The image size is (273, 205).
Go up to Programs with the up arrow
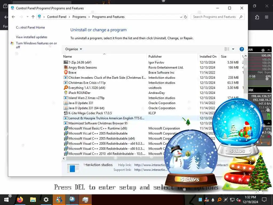[x=33, y=17]
